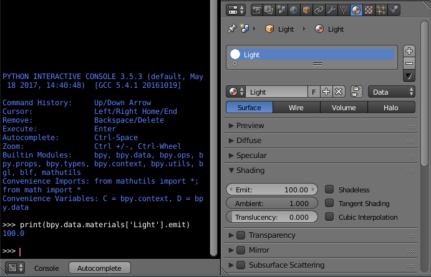Enable the Mirror checkbox
Viewport: 431px width, 277px height.
[x=241, y=250]
